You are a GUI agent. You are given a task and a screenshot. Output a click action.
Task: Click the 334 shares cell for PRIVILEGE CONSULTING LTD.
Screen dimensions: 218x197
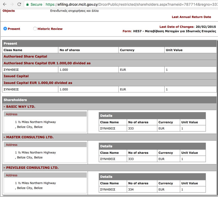point(142,190)
